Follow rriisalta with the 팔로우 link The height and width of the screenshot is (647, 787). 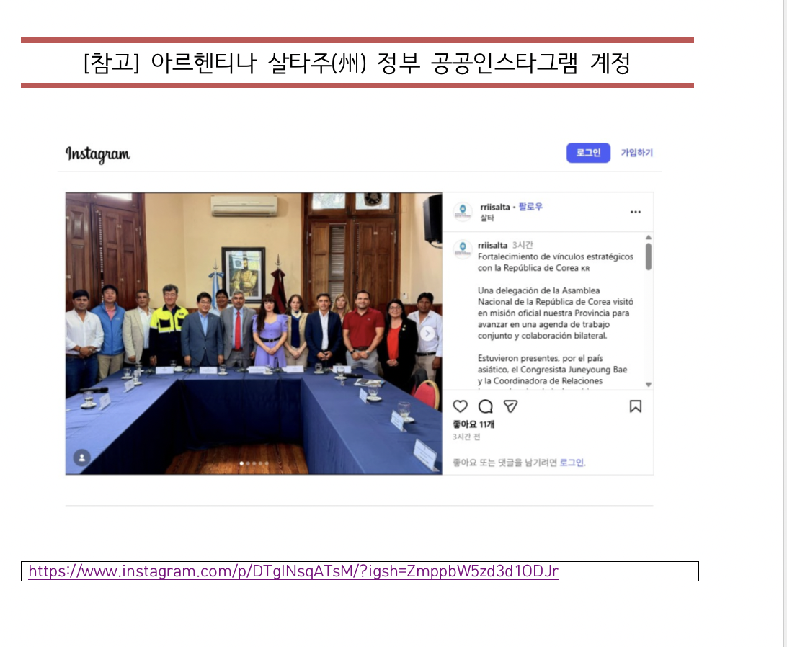tap(530, 206)
